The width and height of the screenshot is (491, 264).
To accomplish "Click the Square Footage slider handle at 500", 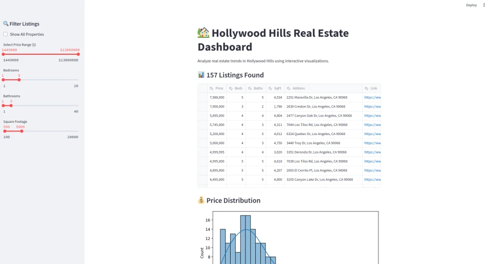I will (x=5, y=131).
